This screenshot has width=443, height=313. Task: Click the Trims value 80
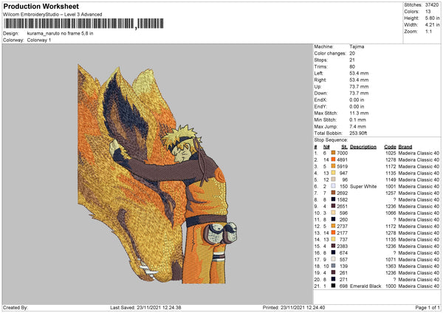pos(352,66)
